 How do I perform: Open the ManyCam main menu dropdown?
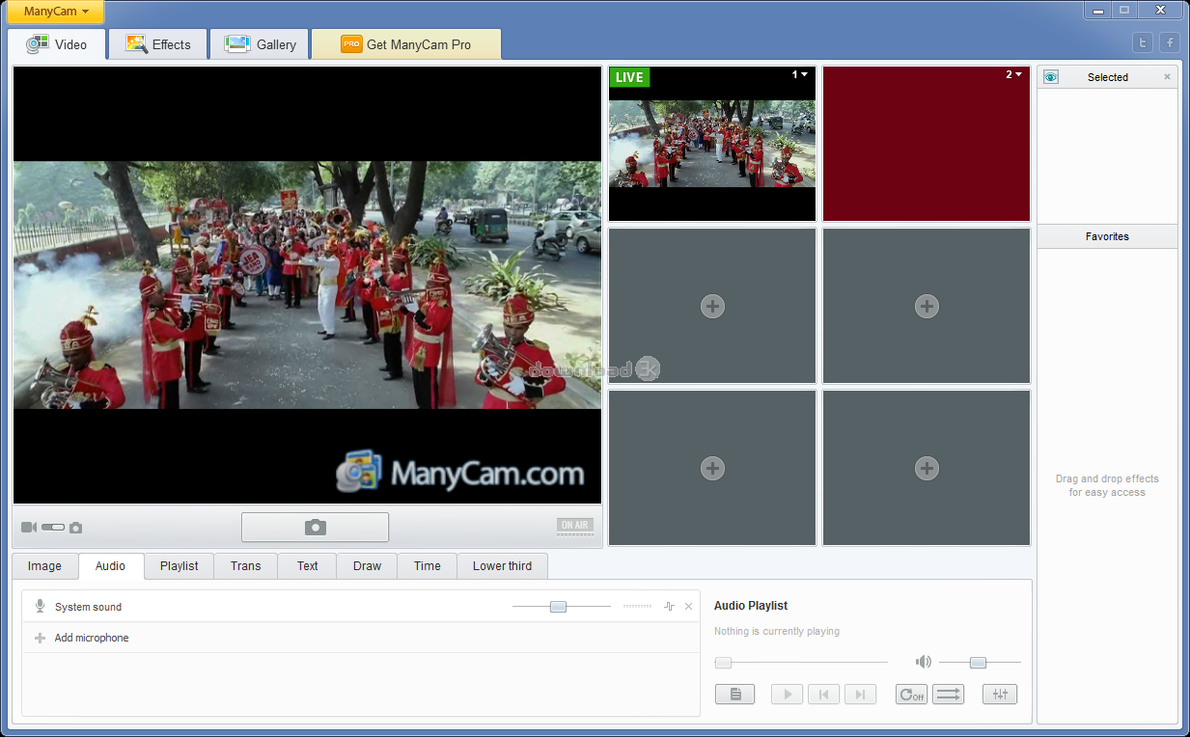[x=56, y=12]
